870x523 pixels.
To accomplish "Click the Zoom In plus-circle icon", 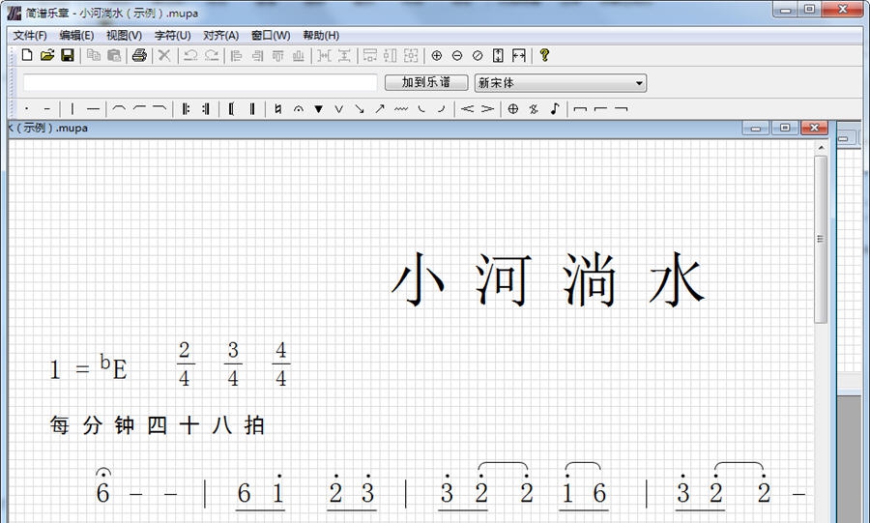I will click(x=437, y=55).
